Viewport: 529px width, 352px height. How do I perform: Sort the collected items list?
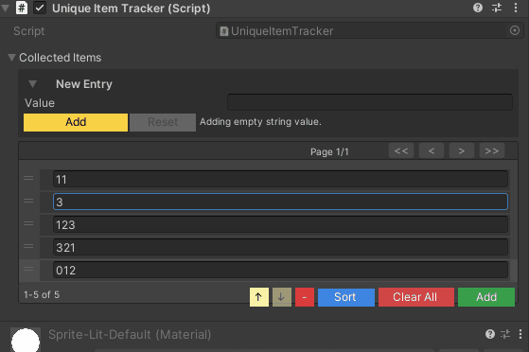[x=346, y=297]
